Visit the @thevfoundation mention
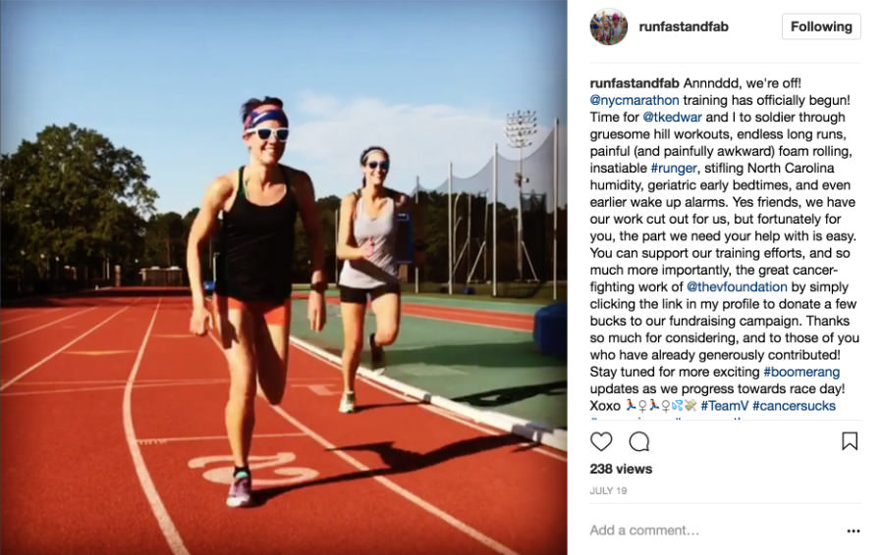Image resolution: width=883 pixels, height=555 pixels. pyautogui.click(x=737, y=286)
